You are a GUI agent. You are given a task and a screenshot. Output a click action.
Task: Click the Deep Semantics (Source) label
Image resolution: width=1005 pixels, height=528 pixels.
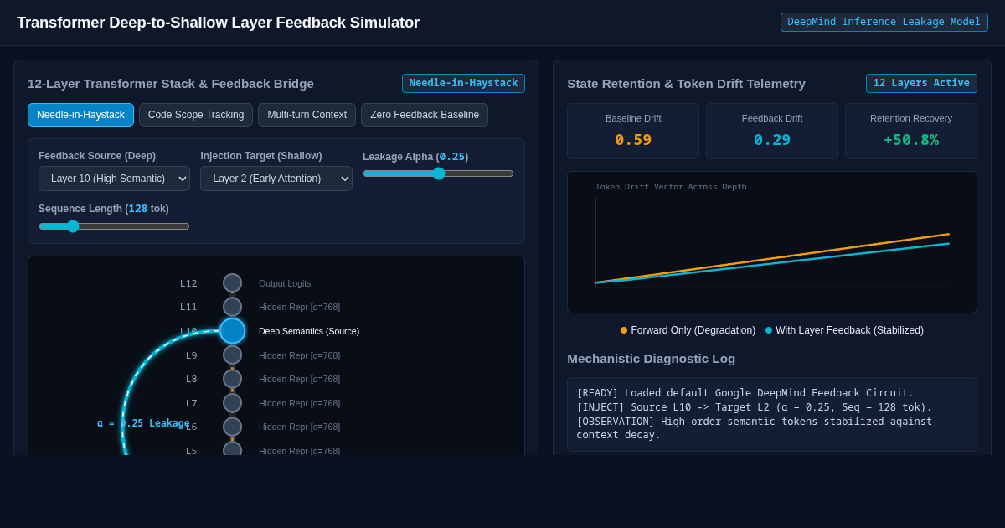tap(309, 331)
